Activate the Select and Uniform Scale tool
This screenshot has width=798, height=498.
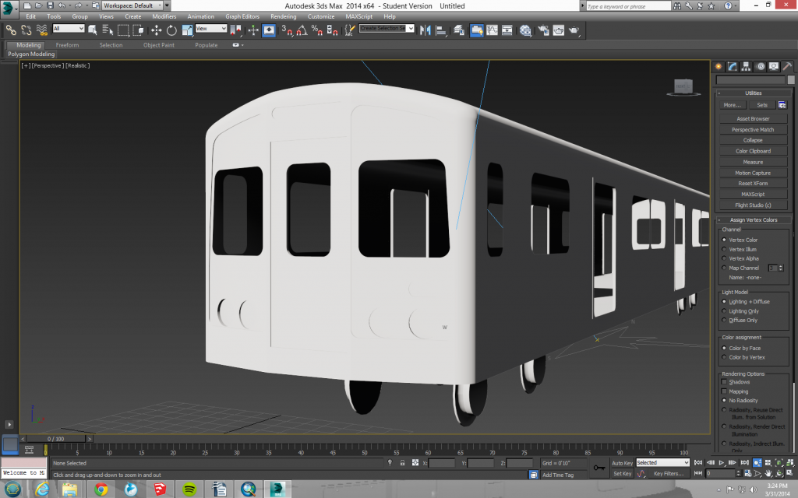point(187,30)
